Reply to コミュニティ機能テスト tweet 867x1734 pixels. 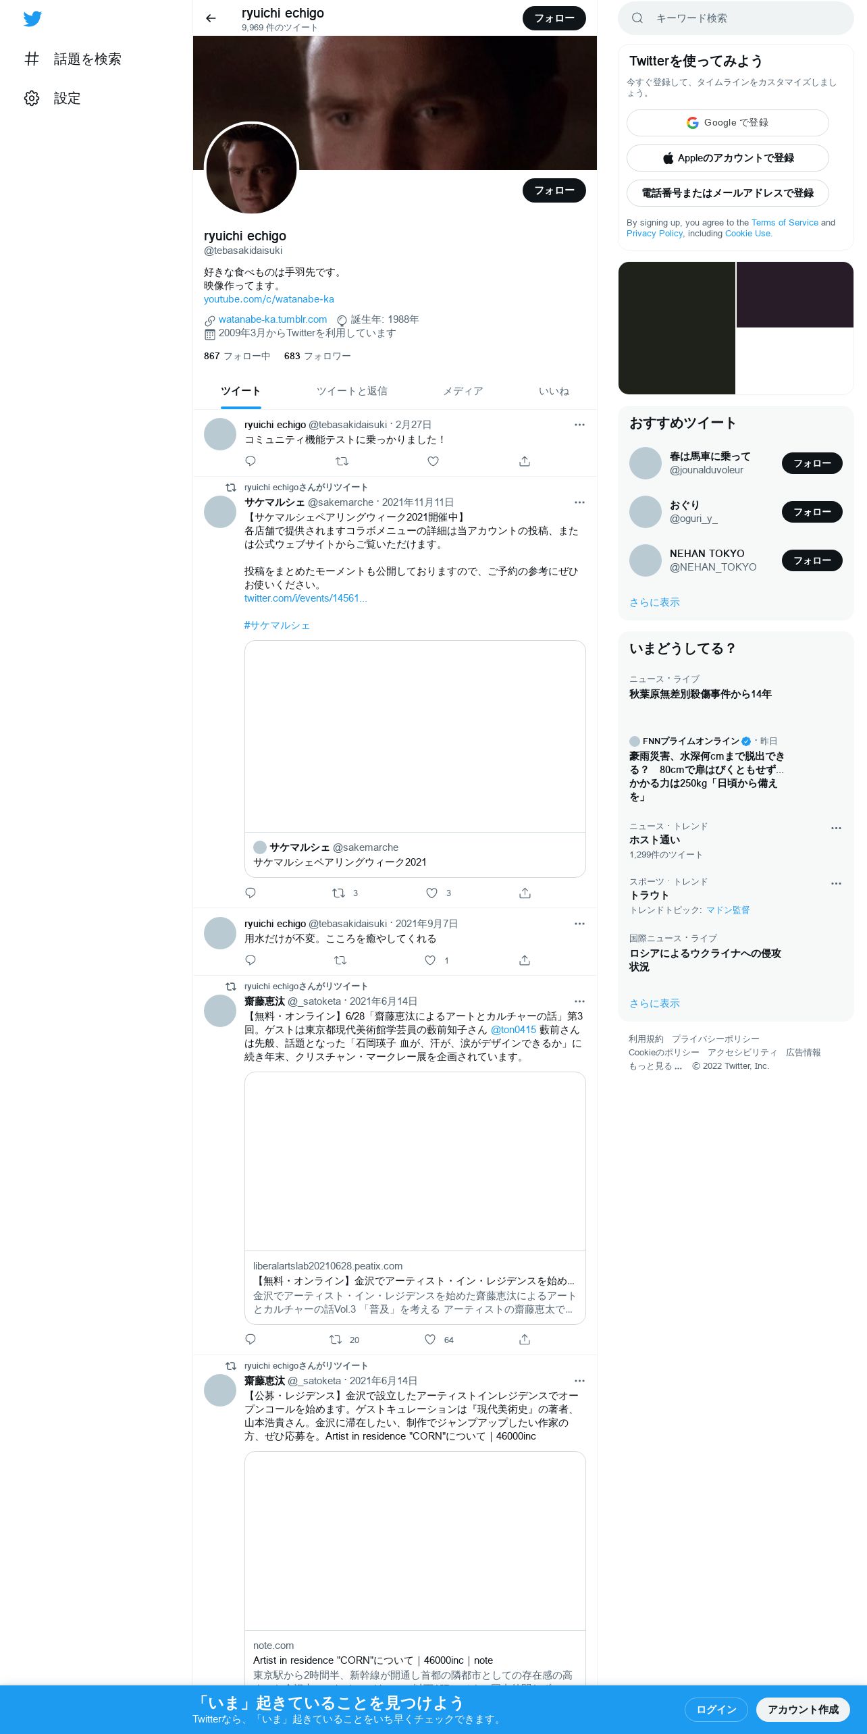251,461
